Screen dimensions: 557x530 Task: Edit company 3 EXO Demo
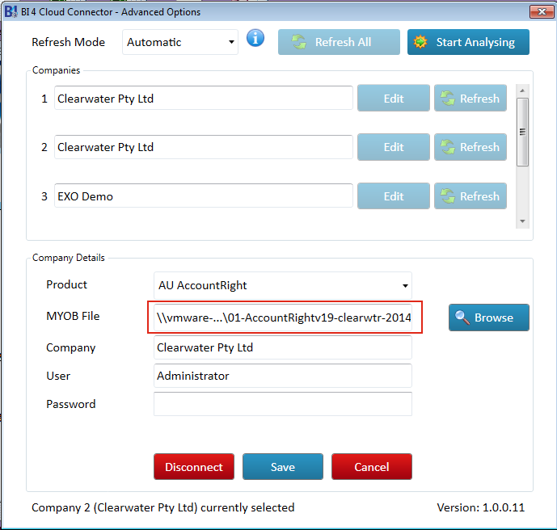(x=394, y=196)
